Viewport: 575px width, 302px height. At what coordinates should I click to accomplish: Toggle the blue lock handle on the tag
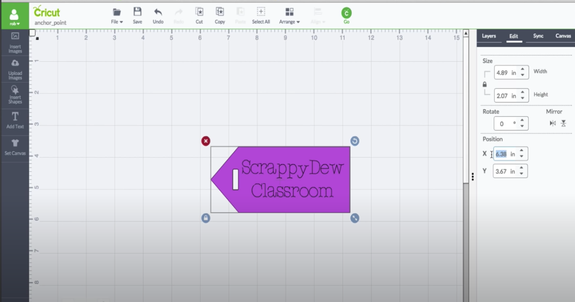click(206, 218)
